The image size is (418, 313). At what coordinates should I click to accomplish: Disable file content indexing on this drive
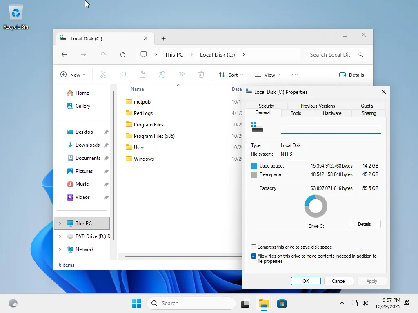click(253, 256)
